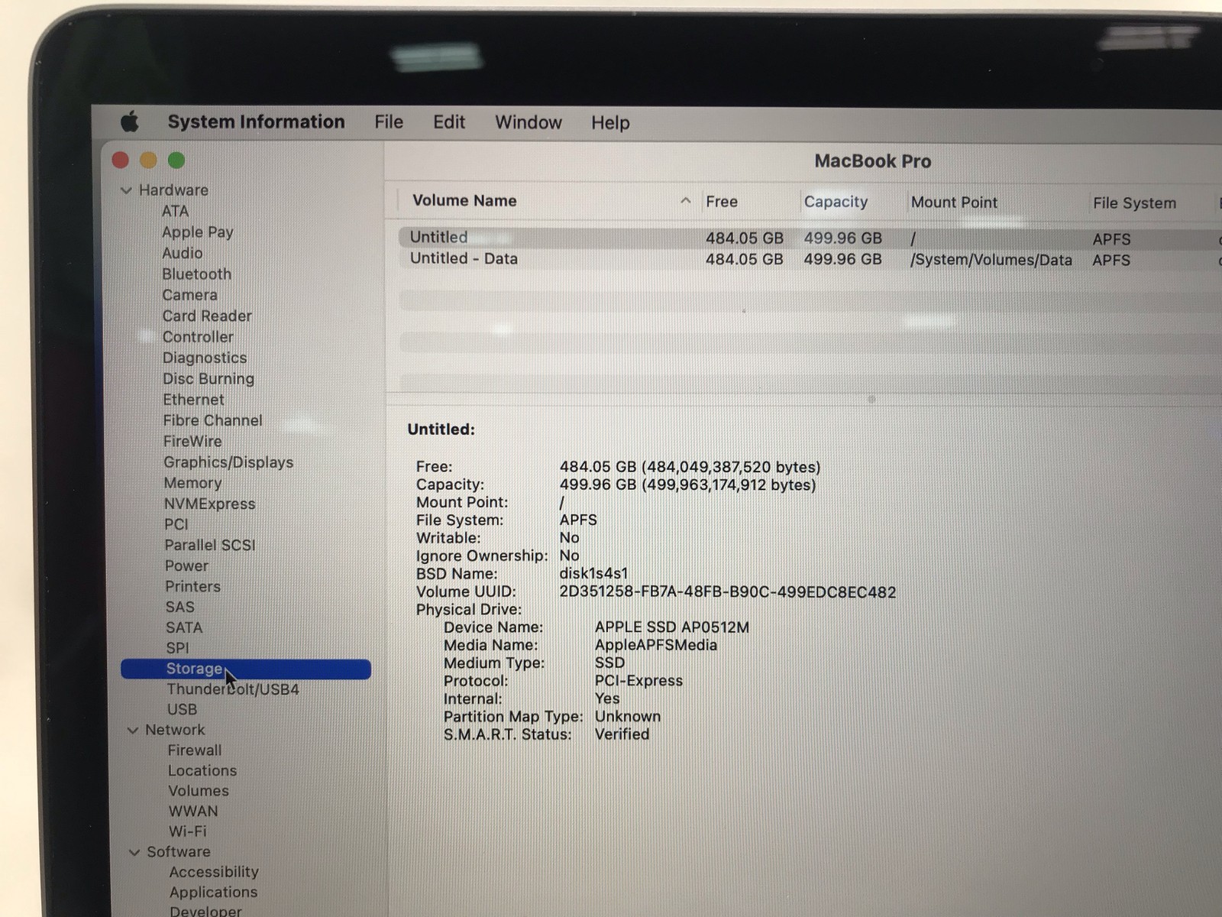Select Applications under Software

click(x=213, y=893)
